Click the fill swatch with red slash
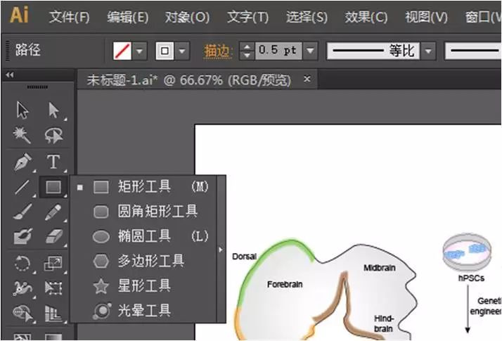 [x=122, y=51]
